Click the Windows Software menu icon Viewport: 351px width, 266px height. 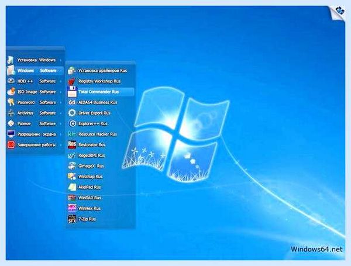click(x=11, y=70)
